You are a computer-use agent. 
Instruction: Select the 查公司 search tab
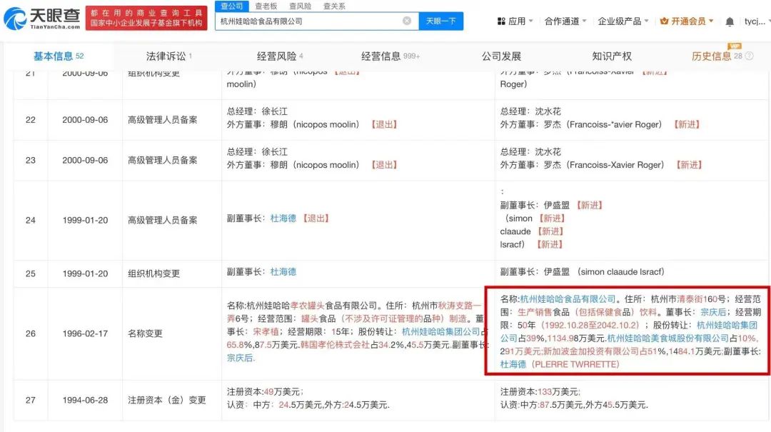[231, 6]
